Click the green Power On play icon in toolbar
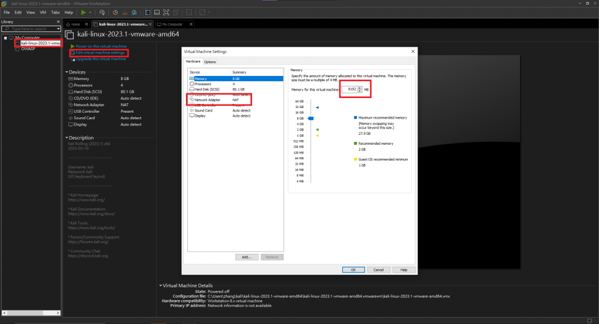This screenshot has height=324, width=599. 83,13
